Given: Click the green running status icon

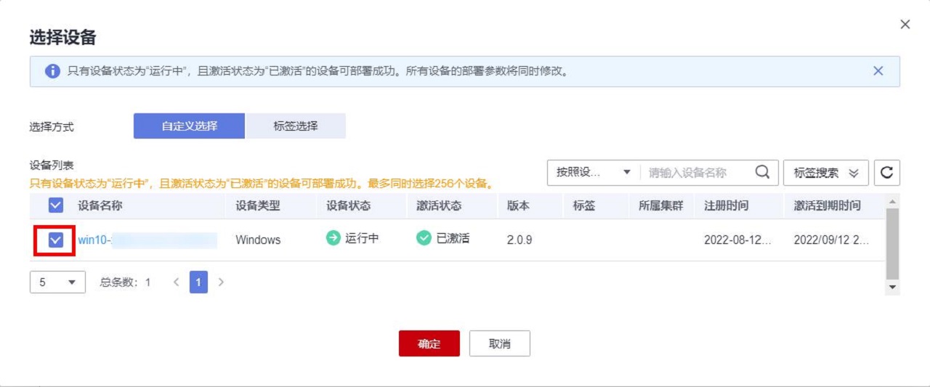Looking at the screenshot, I should click(x=333, y=239).
